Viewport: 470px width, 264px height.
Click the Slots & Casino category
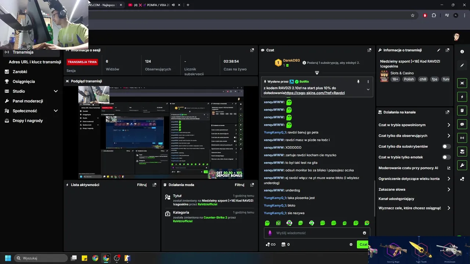coord(402,73)
